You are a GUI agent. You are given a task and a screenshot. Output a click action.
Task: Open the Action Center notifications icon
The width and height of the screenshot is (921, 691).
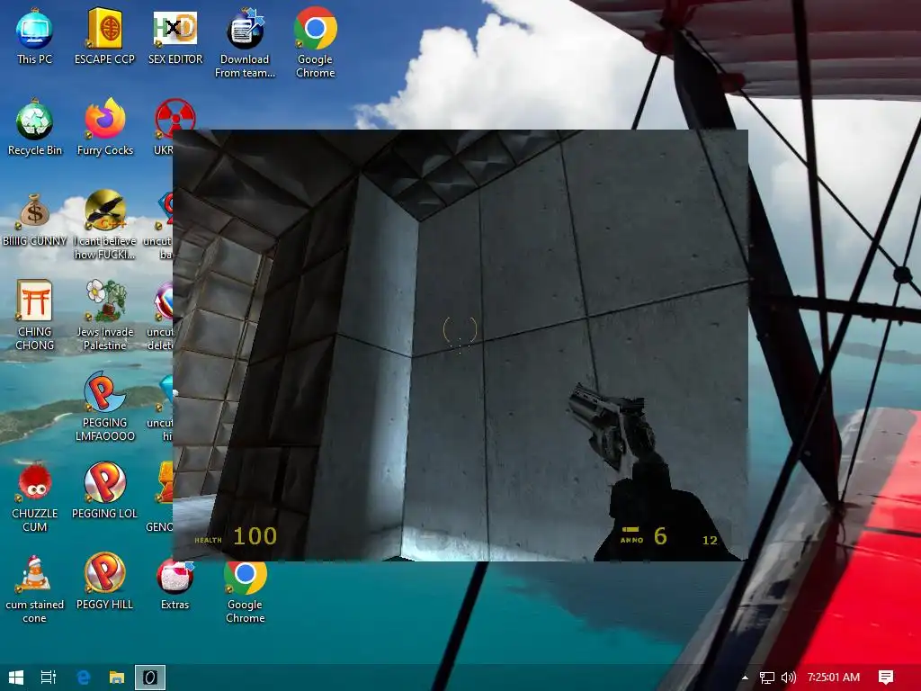[x=886, y=677]
